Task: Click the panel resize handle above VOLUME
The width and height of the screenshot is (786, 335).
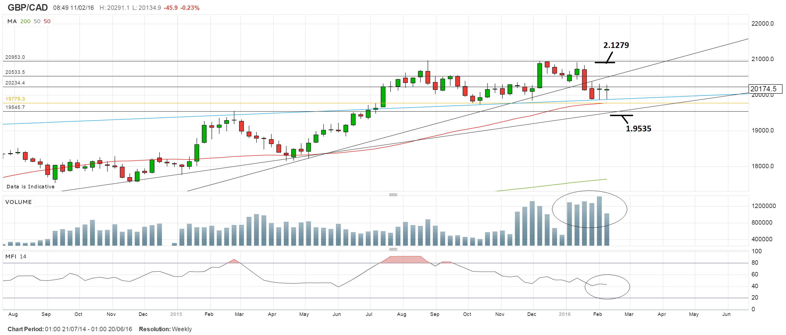Action: pyautogui.click(x=393, y=194)
